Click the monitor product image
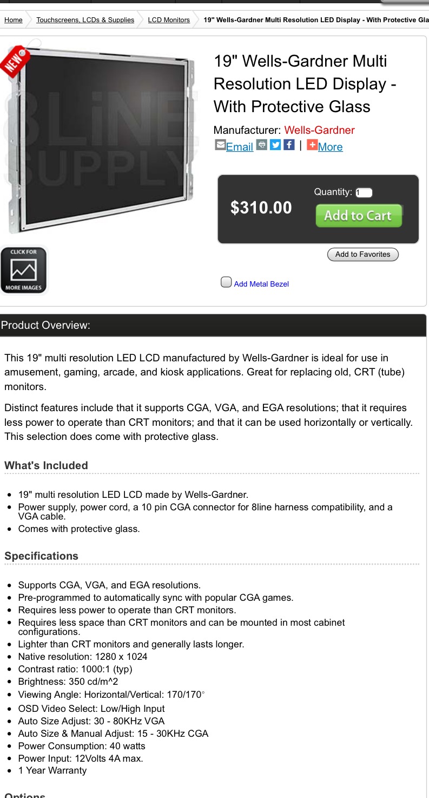429x798 pixels. (100, 141)
